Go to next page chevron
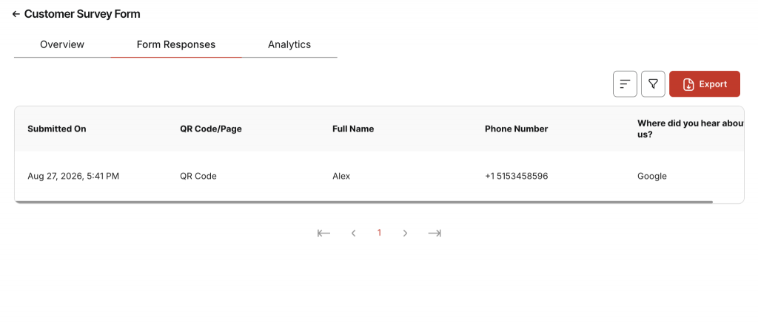The height and width of the screenshot is (331, 758). (x=405, y=233)
